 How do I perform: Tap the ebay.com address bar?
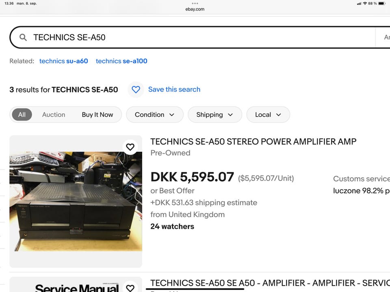coord(195,9)
